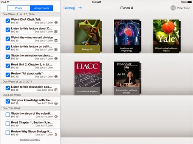
Task: Check the battery icon in status bar
Action: [x=190, y=2]
